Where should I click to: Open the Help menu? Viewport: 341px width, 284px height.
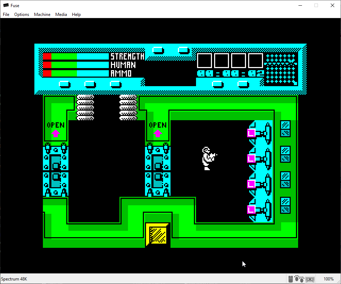click(x=76, y=14)
